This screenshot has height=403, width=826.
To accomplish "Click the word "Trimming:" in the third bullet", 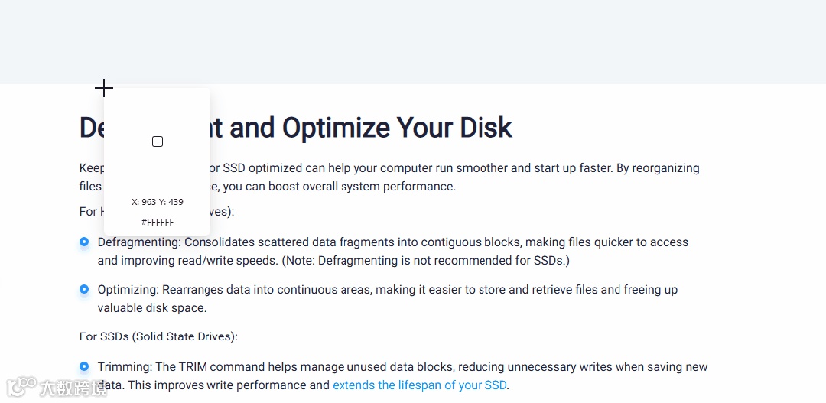I will 125,367.
